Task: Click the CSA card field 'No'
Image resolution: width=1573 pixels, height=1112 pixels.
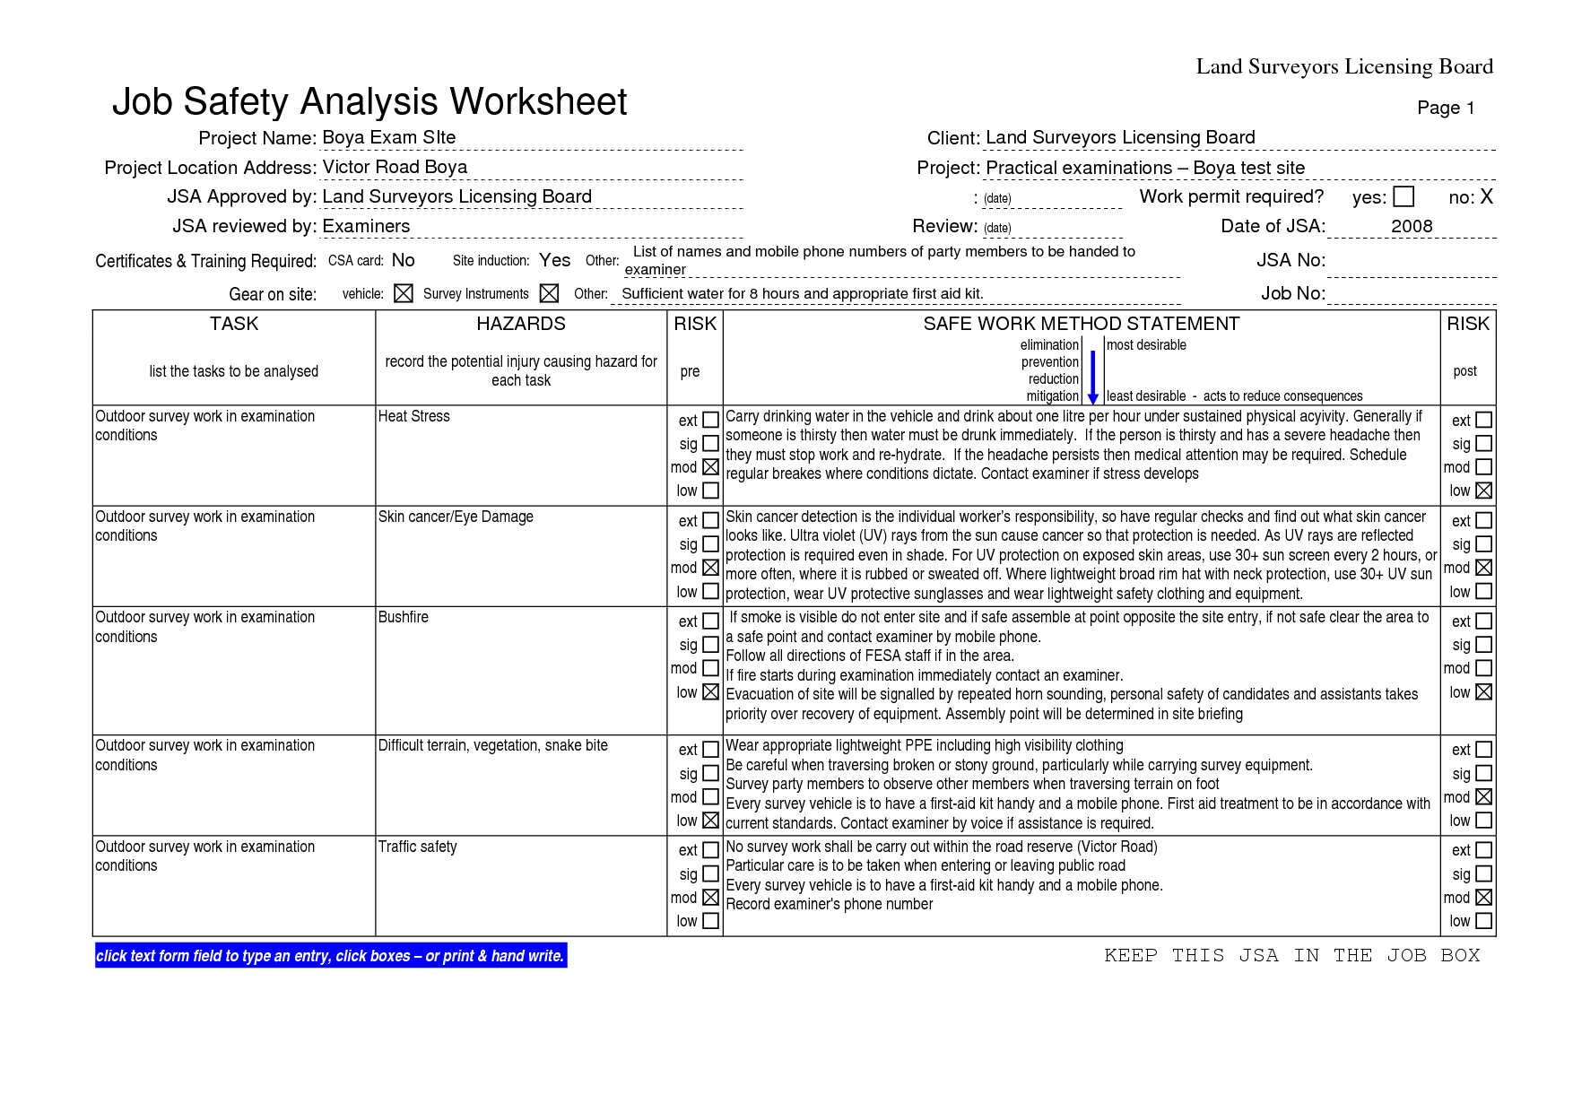Action: coord(404,260)
